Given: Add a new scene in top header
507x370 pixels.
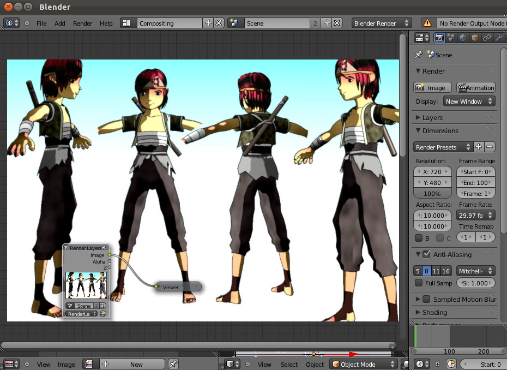Looking at the screenshot, I should click(x=327, y=23).
